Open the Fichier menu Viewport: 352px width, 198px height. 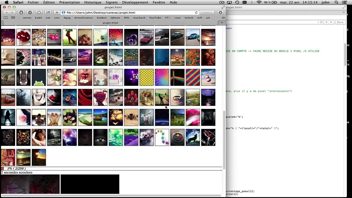tap(33, 2)
